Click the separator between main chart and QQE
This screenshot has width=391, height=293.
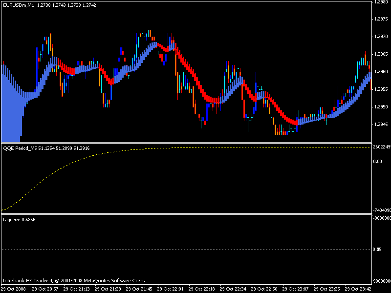pos(186,143)
